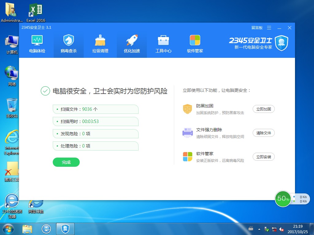Viewport: 314px width, 235px height.
Task: Click the green checkmark status icon
Action: [x=45, y=91]
